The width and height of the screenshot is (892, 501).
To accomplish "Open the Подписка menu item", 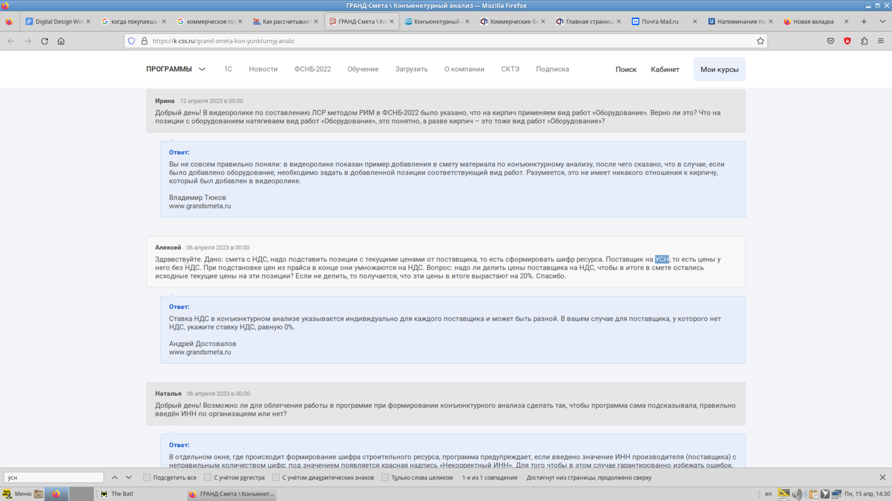I will pyautogui.click(x=552, y=69).
